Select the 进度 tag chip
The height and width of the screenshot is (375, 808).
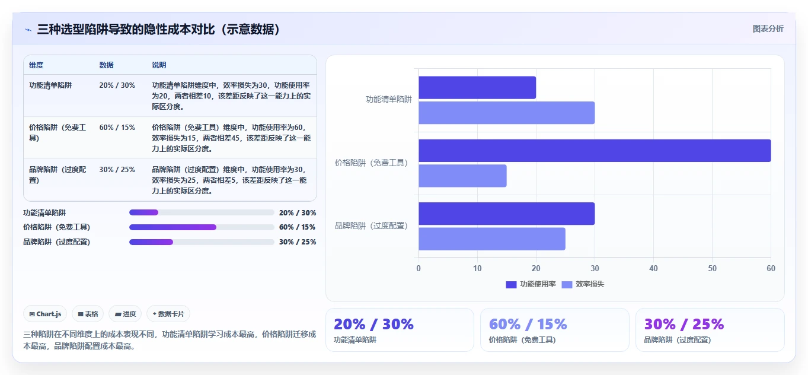point(125,314)
